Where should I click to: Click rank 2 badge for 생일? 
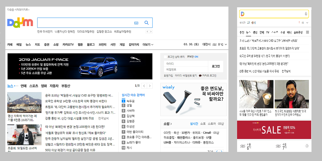123,105
